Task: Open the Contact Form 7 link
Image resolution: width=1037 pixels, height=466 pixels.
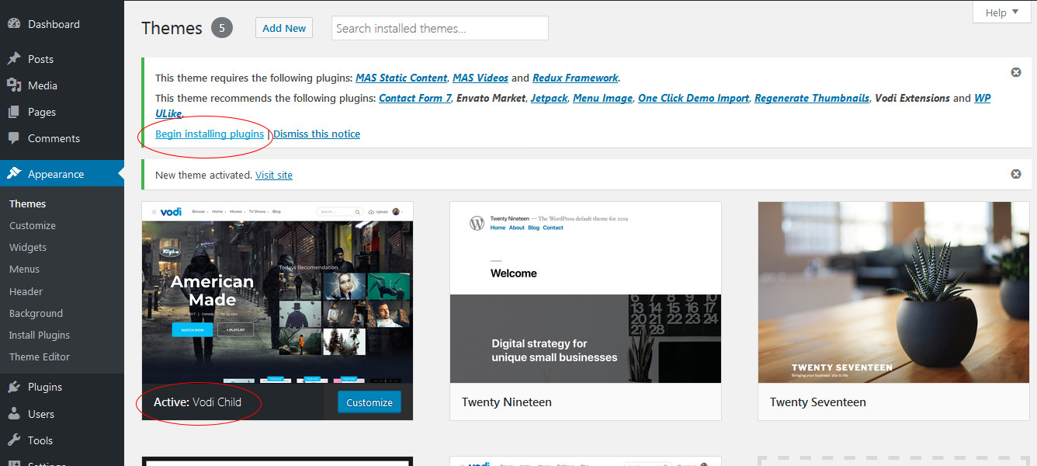Action: pyautogui.click(x=415, y=98)
